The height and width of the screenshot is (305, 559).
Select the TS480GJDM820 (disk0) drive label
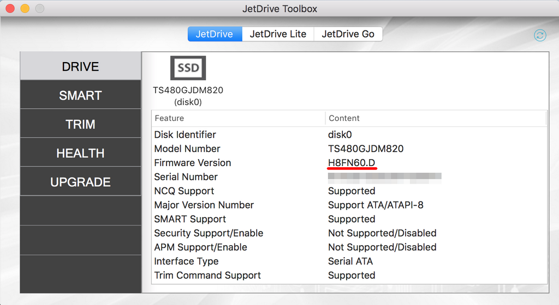click(x=188, y=96)
